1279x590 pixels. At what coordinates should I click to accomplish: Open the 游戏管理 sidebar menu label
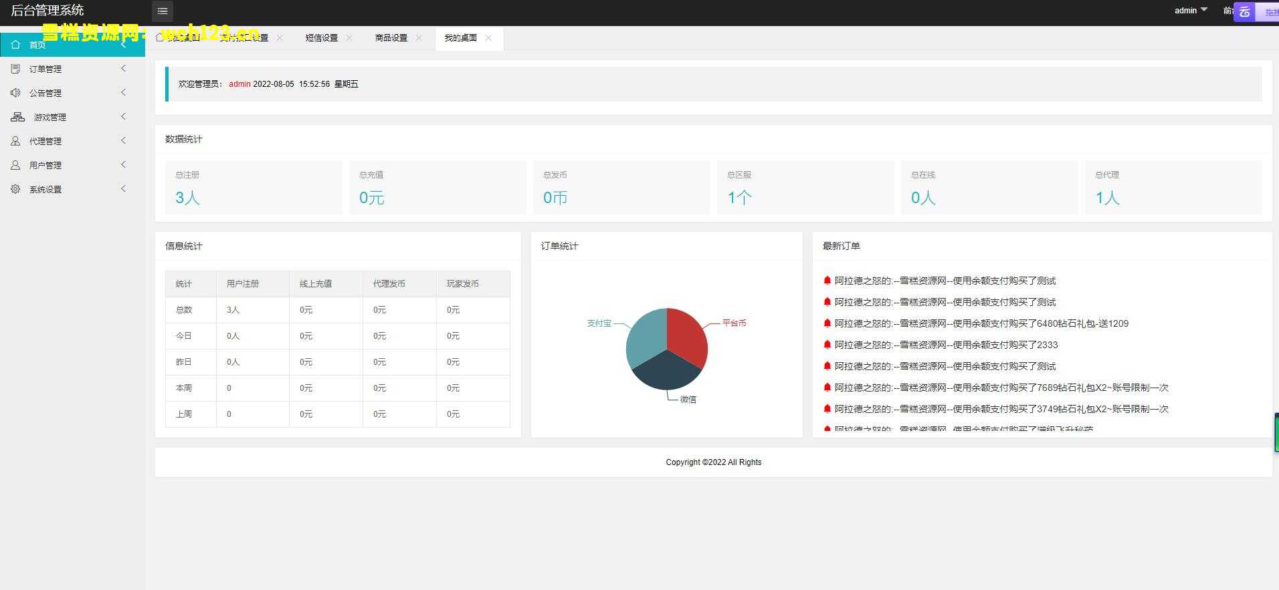point(50,117)
